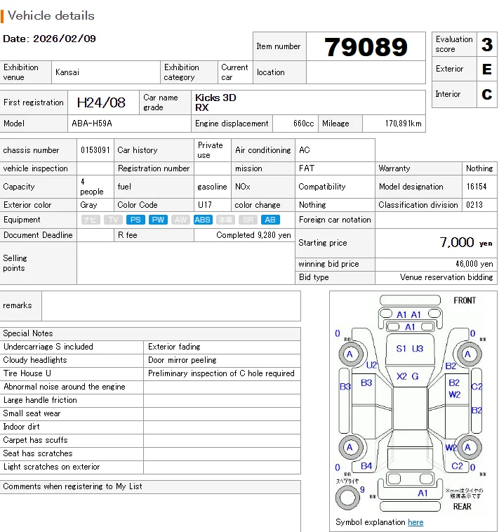Click the starting price 7,000 yen
Image resolution: width=499 pixels, height=532 pixels.
[x=466, y=243]
